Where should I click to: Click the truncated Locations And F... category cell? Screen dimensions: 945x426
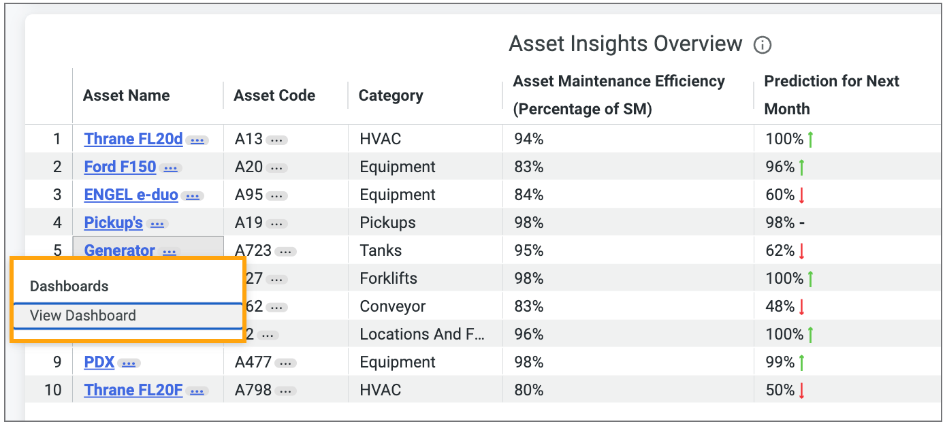(x=423, y=334)
